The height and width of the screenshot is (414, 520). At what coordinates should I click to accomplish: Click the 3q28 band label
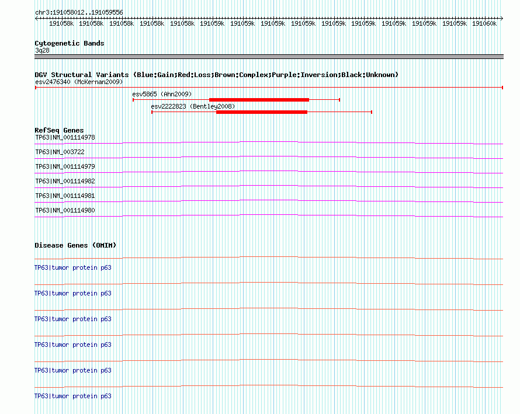coord(42,50)
